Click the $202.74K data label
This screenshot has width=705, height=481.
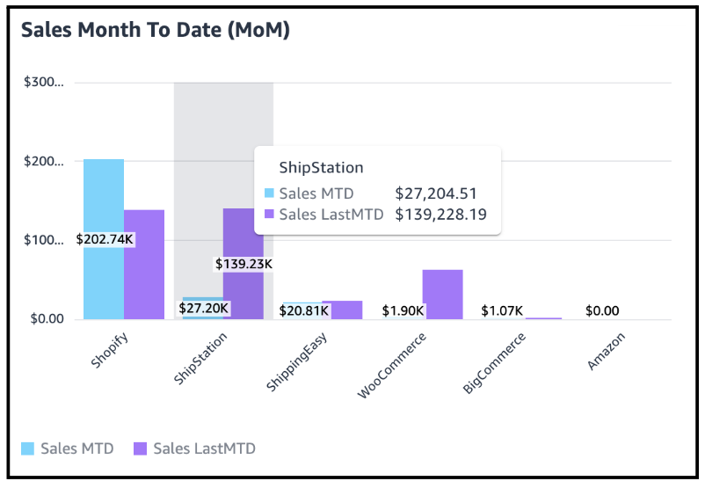[x=105, y=239]
